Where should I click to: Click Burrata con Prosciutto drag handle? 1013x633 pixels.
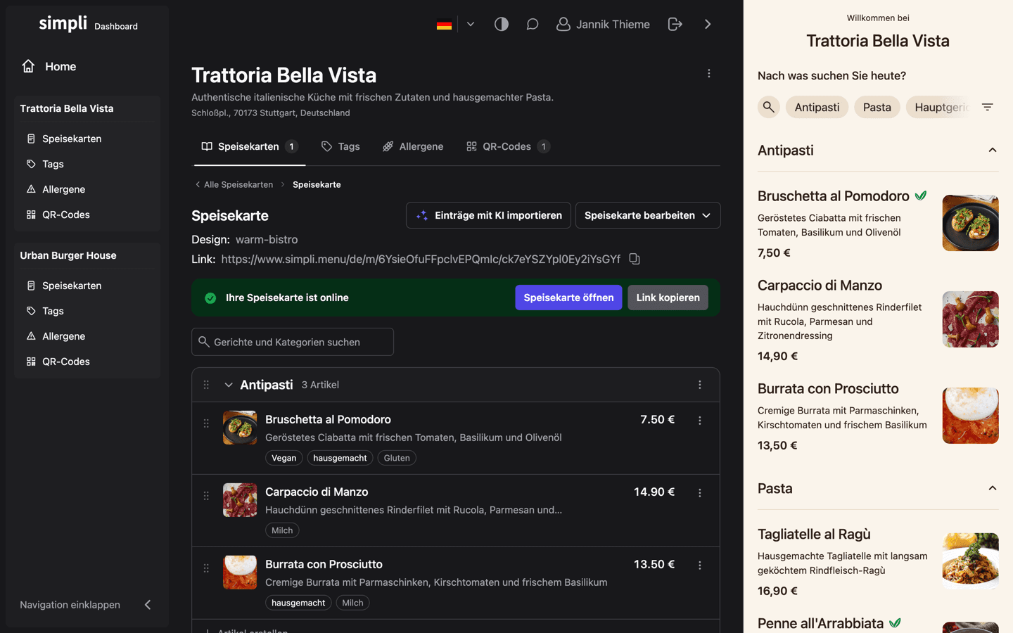(206, 568)
